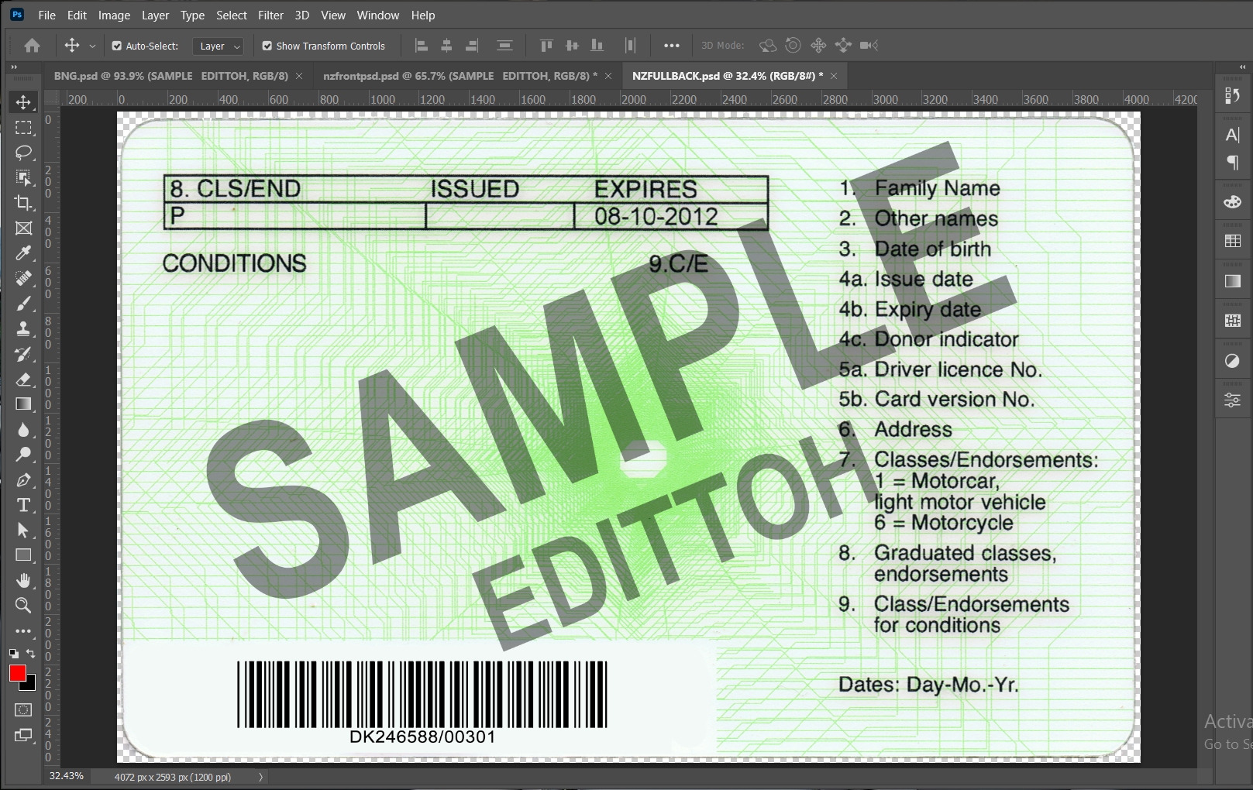
Task: Toggle Show Transform Controls checkbox
Action: click(267, 46)
